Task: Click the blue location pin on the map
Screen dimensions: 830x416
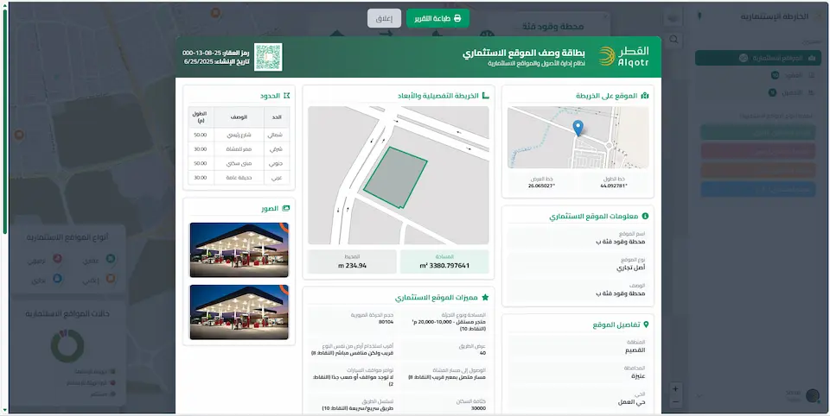Action: (x=578, y=129)
